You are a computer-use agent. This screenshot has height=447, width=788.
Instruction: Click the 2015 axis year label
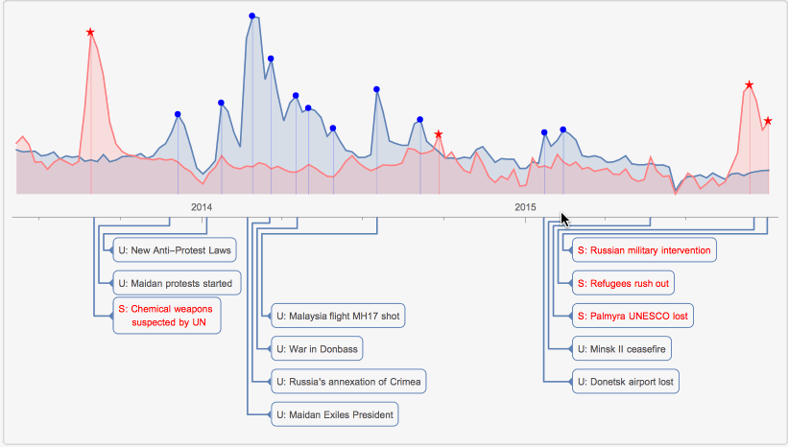pyautogui.click(x=525, y=207)
